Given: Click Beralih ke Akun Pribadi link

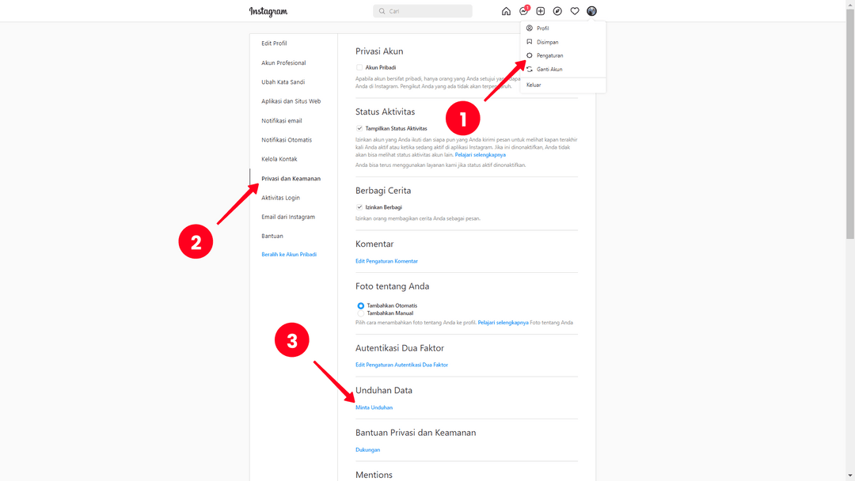Looking at the screenshot, I should (x=289, y=255).
